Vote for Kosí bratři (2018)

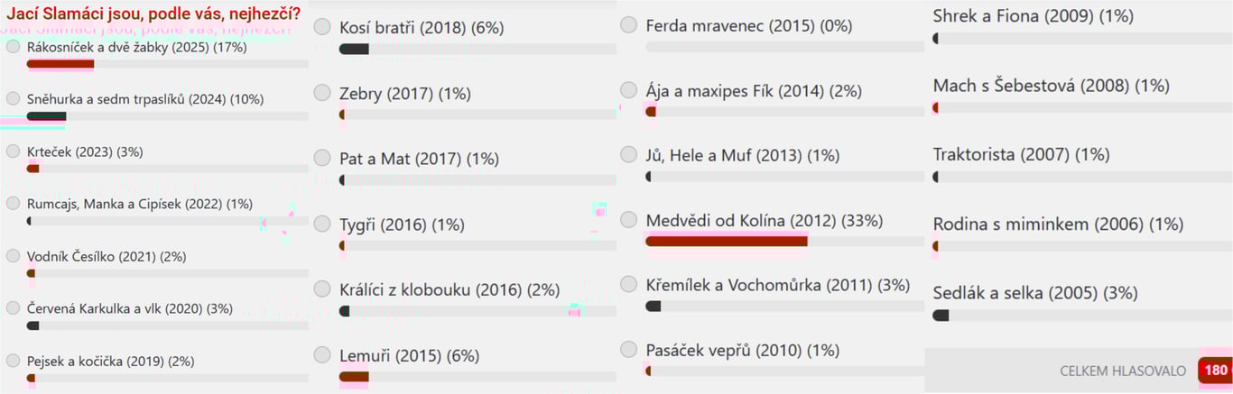(322, 28)
